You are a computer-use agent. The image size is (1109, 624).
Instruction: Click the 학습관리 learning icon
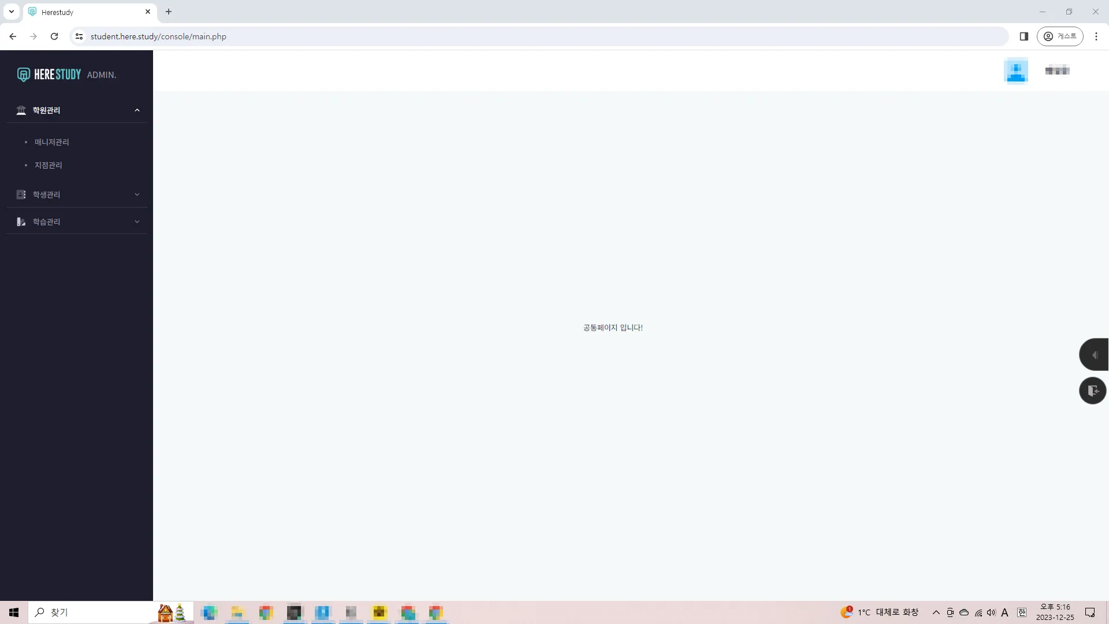point(21,222)
